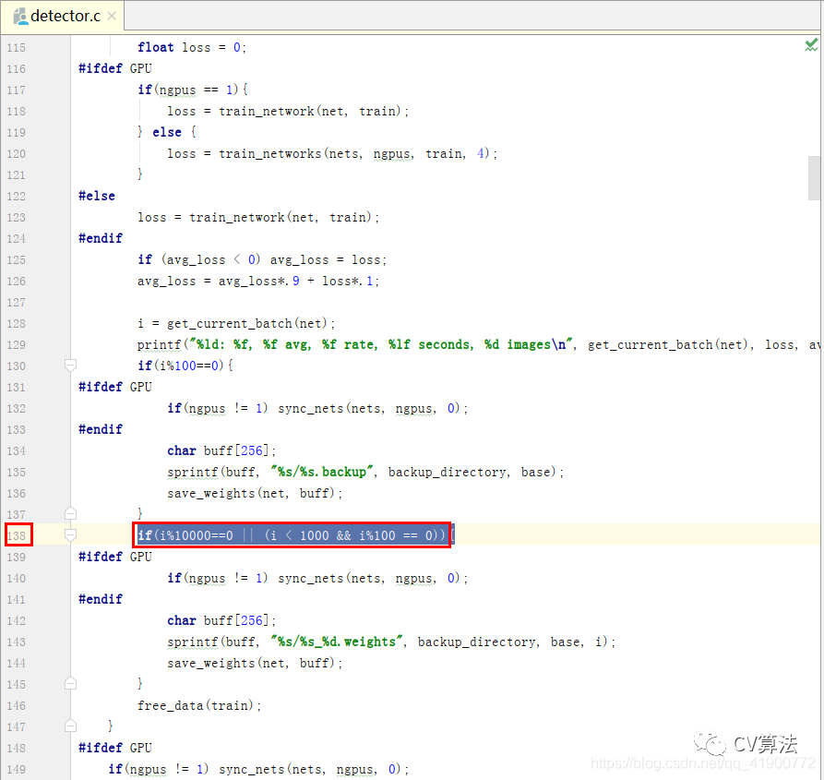
Task: Click 'i = get_current_batch(net);' line
Action: click(236, 324)
